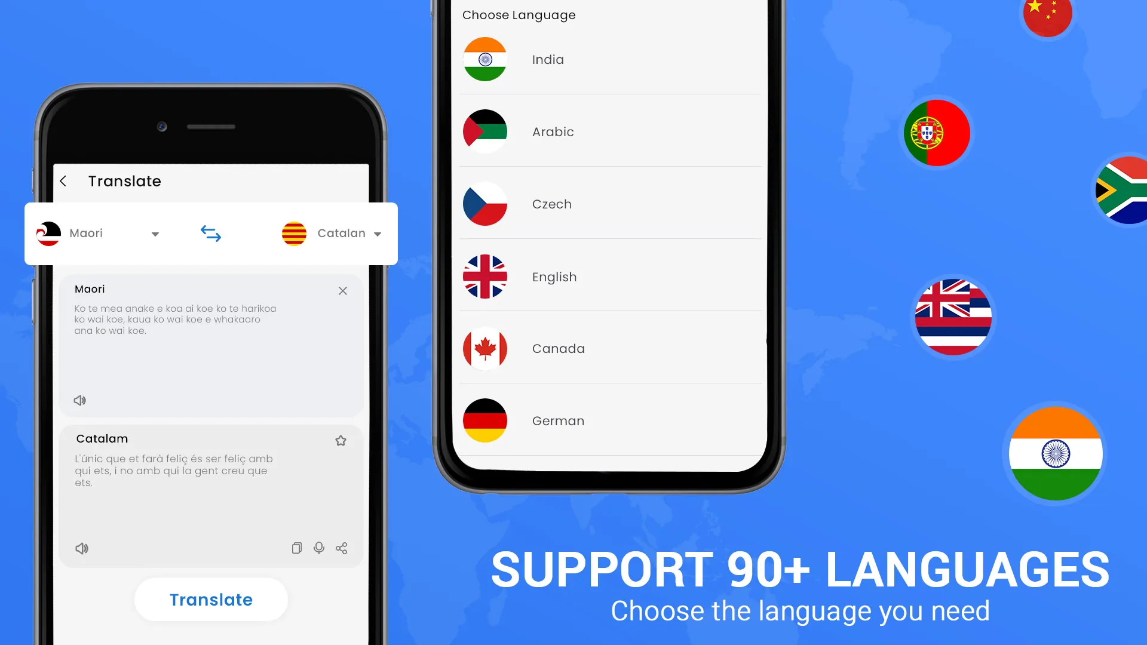This screenshot has height=645, width=1147.
Task: Click the speaker icon in Catalan section
Action: [x=81, y=548]
